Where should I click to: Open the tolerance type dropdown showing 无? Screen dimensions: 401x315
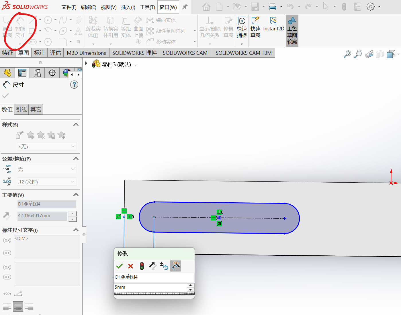46,169
